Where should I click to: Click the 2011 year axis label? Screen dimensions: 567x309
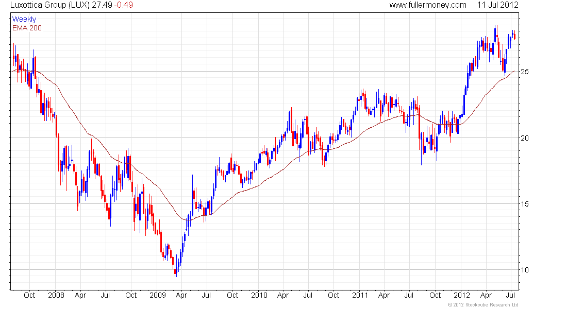pos(360,295)
